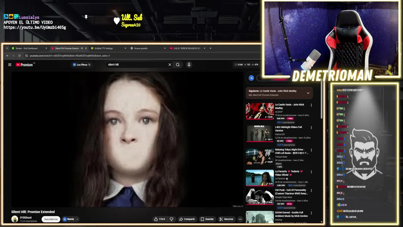Start voice search with the microphone
This screenshot has width=403, height=227.
(189, 65)
